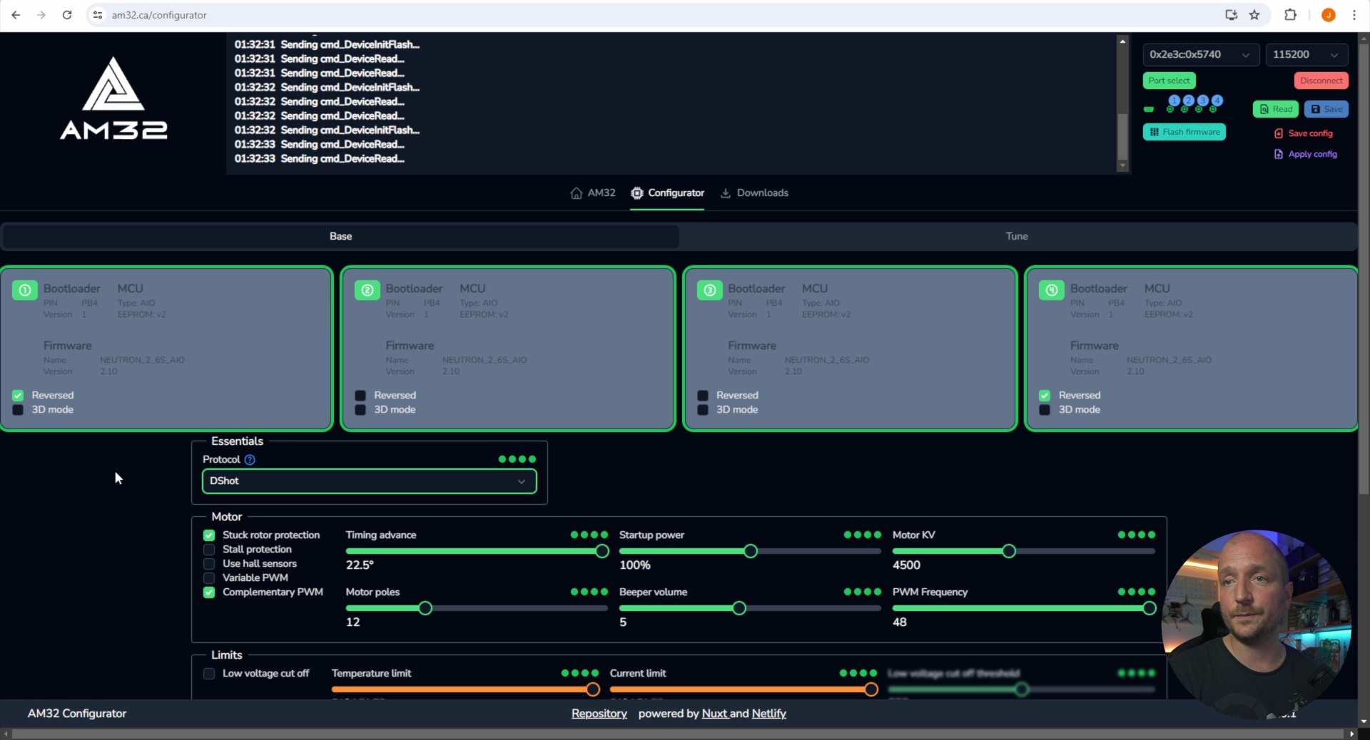The width and height of the screenshot is (1370, 740).
Task: Enable 3D mode on ESC 2 card
Action: point(360,410)
